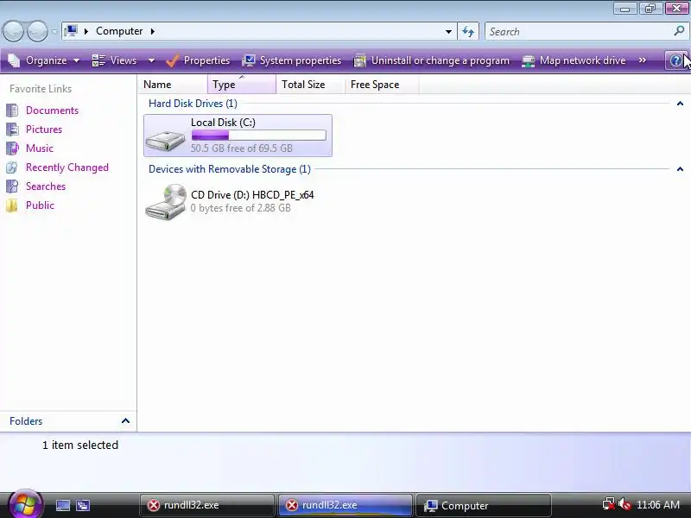Click the Documents icon in Favorite Links
The height and width of the screenshot is (518, 691).
point(12,111)
